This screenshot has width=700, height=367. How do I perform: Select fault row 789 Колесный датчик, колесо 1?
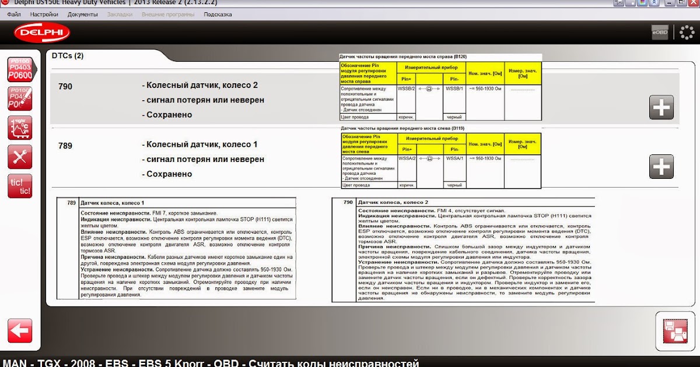coord(198,159)
